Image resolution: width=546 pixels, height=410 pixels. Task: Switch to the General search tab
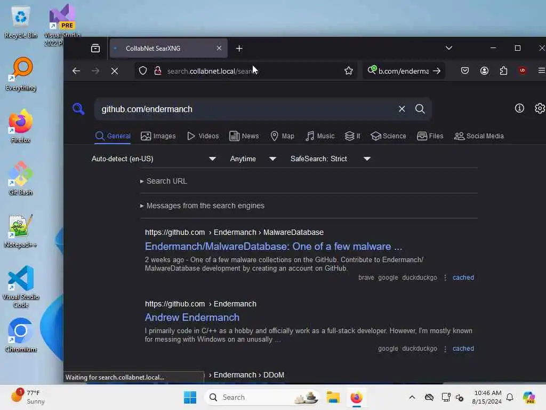[x=113, y=136]
